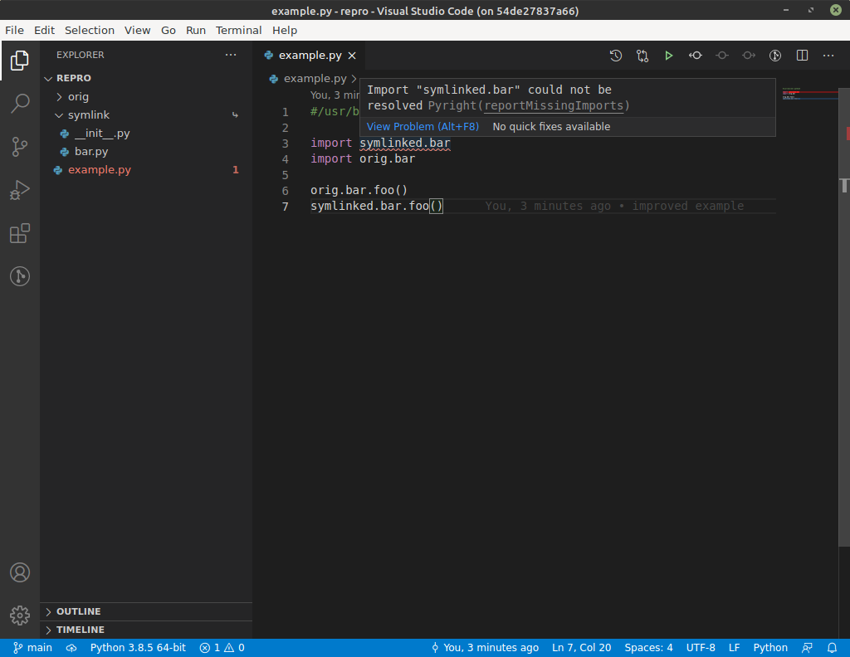Viewport: 850px width, 657px height.
Task: Open the Terminal menu
Action: coord(238,31)
